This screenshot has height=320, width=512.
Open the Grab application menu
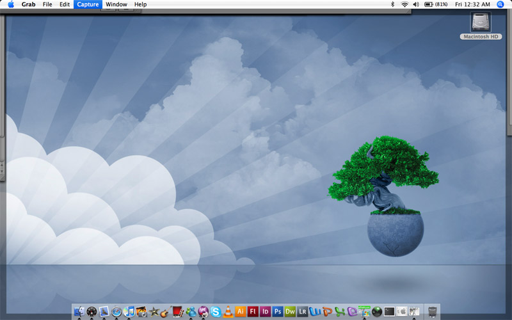pos(28,4)
